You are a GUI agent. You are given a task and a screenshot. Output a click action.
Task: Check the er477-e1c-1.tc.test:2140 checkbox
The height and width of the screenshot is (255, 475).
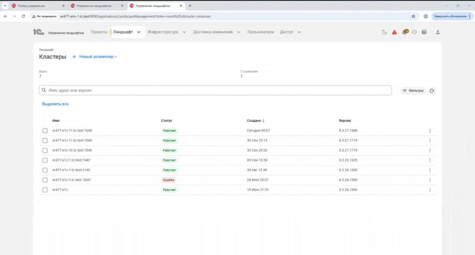click(45, 170)
